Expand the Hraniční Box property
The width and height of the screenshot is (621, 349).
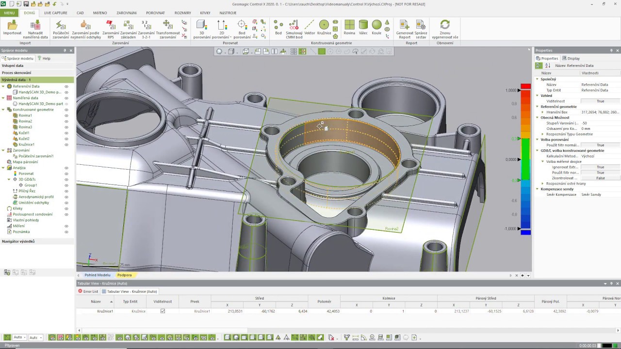pos(543,112)
